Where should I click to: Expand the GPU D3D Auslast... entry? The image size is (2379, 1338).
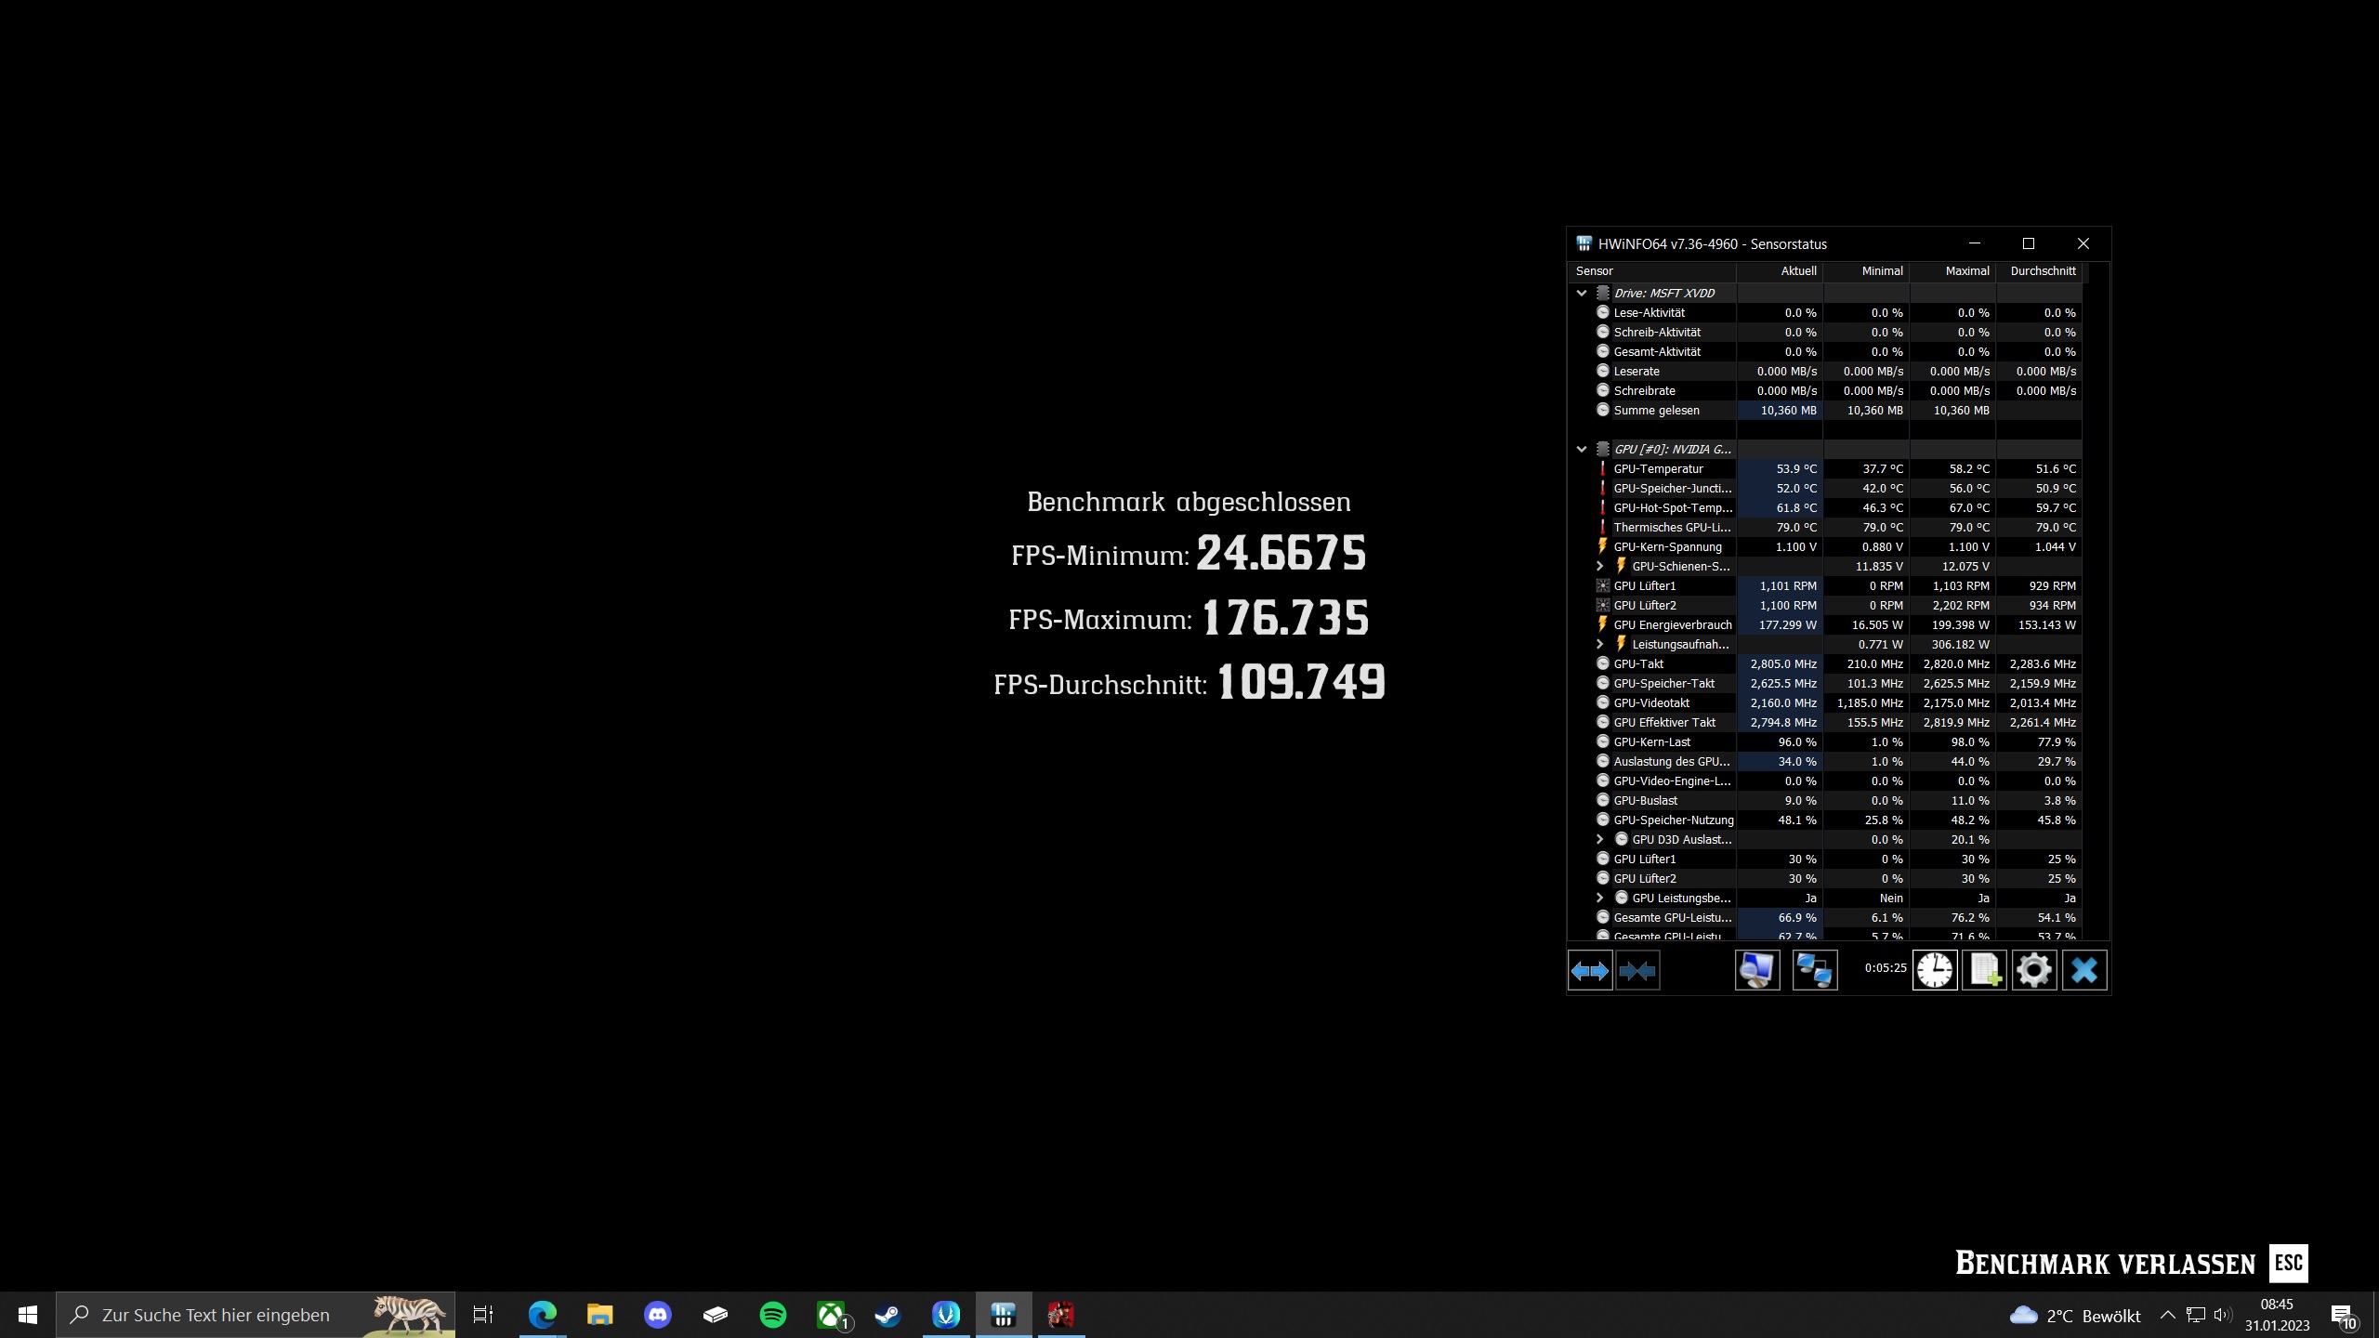(x=1599, y=839)
